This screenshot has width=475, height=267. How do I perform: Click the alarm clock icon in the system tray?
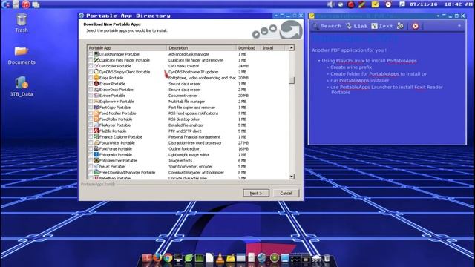[388, 4]
